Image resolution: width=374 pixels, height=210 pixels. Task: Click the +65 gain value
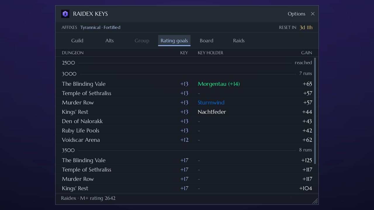tap(307, 84)
